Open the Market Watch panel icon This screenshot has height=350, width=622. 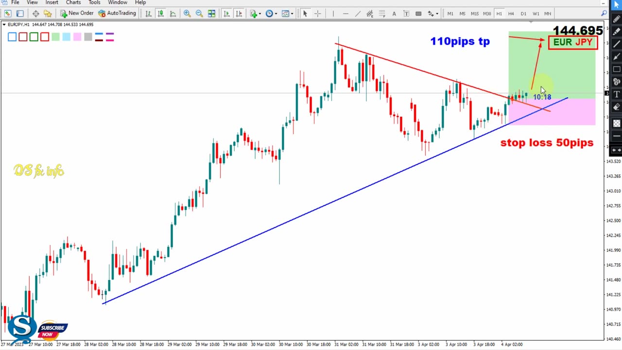[7, 14]
